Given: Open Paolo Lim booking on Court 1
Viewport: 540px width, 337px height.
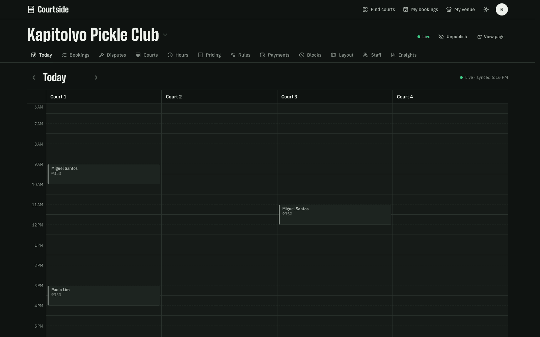Looking at the screenshot, I should 104,296.
